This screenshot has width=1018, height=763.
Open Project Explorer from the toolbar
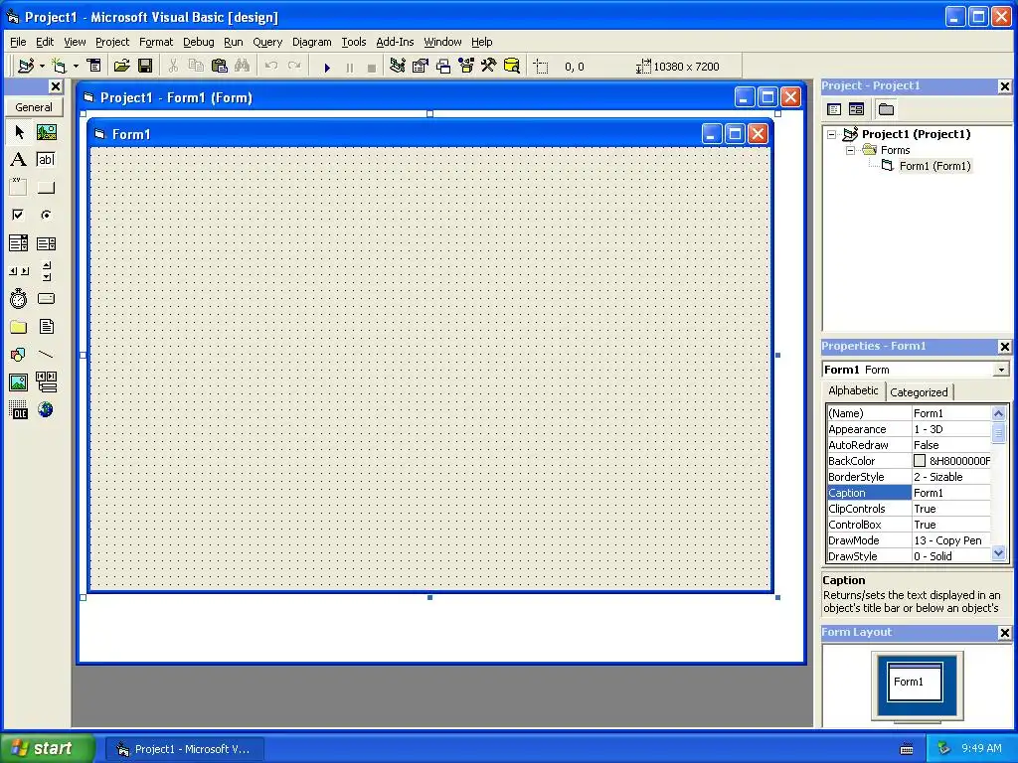(398, 66)
